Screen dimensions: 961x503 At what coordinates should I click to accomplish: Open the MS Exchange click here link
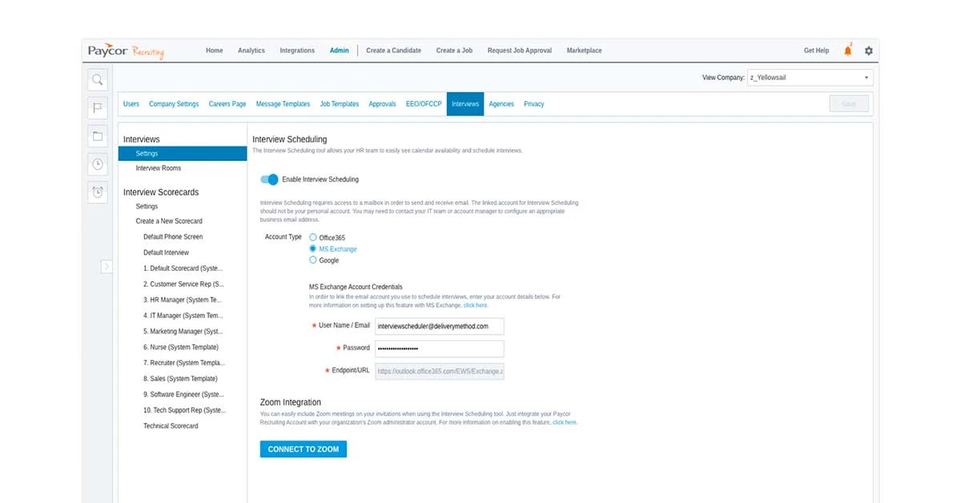[x=476, y=305]
